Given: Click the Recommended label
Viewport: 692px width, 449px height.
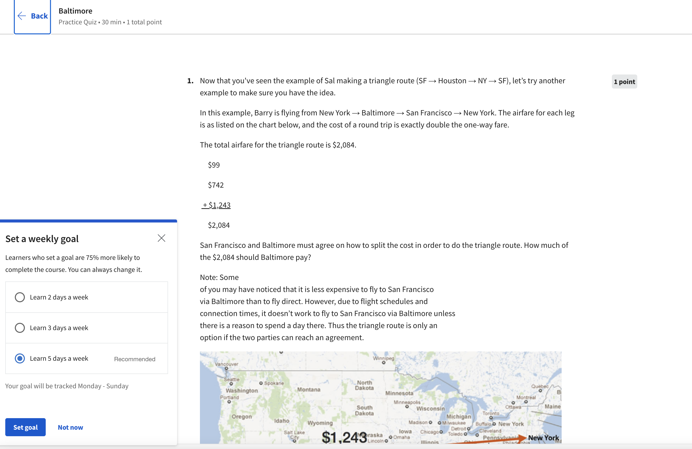Looking at the screenshot, I should click(x=135, y=359).
